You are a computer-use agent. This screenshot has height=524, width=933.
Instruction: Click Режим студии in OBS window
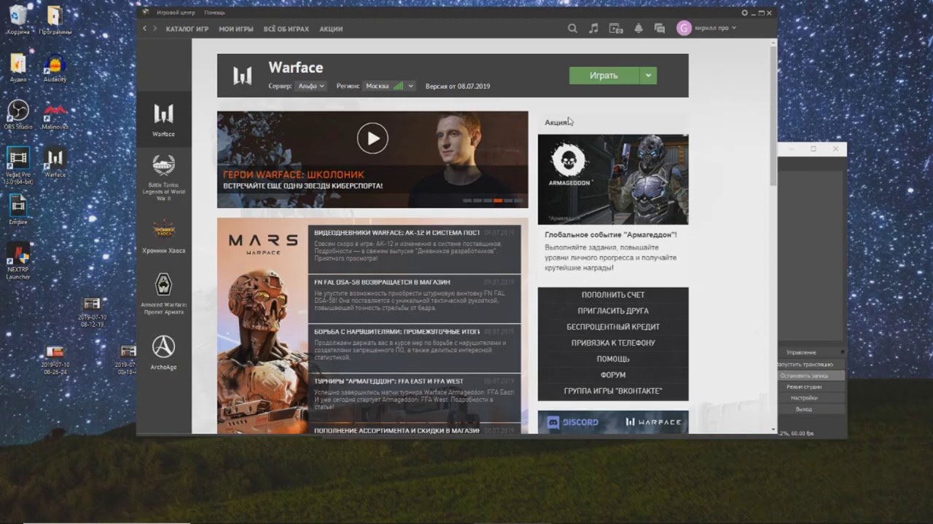(805, 386)
